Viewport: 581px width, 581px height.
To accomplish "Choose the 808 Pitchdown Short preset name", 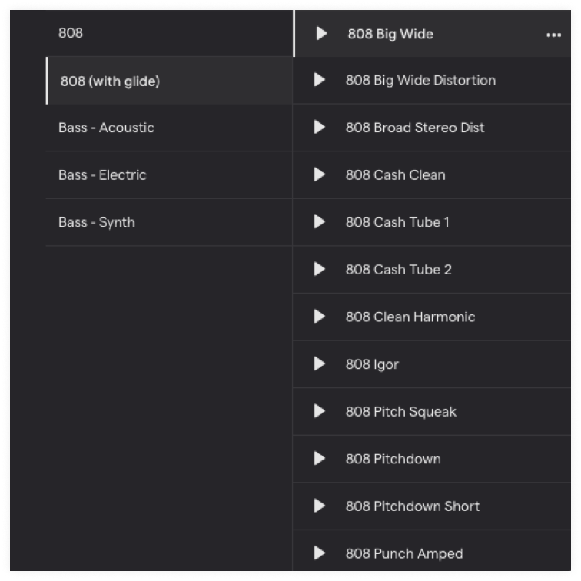I will tap(413, 506).
